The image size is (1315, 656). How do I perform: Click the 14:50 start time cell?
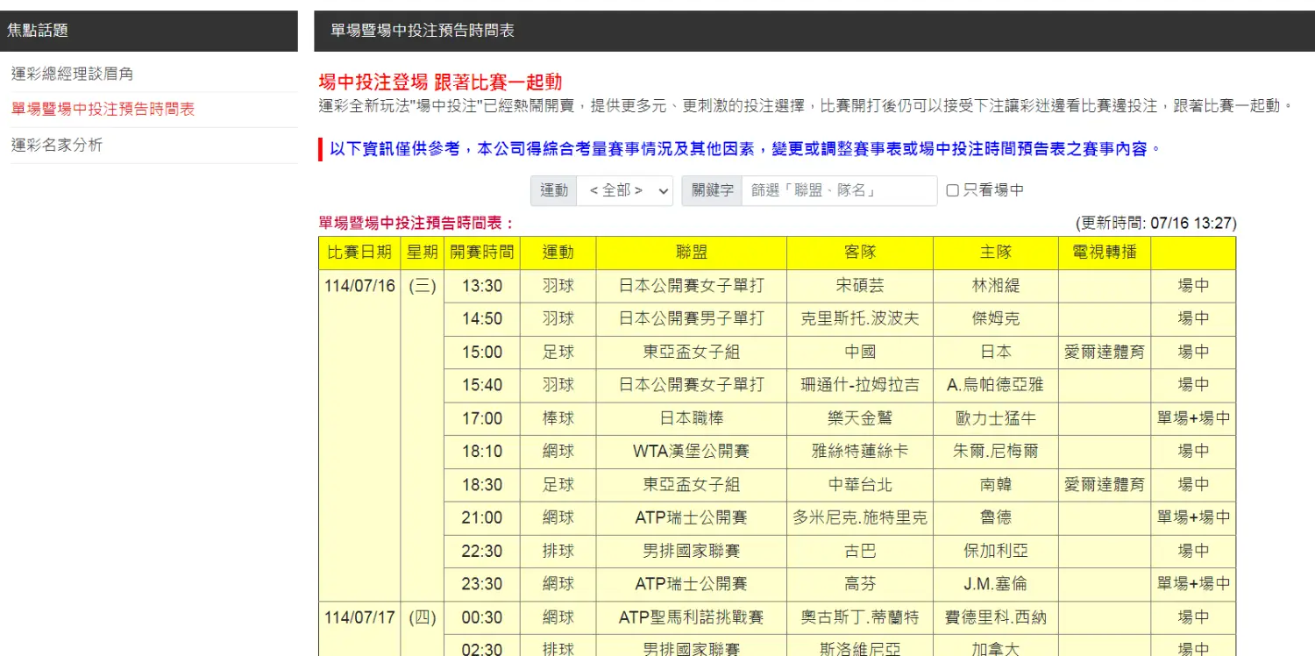[x=482, y=319]
